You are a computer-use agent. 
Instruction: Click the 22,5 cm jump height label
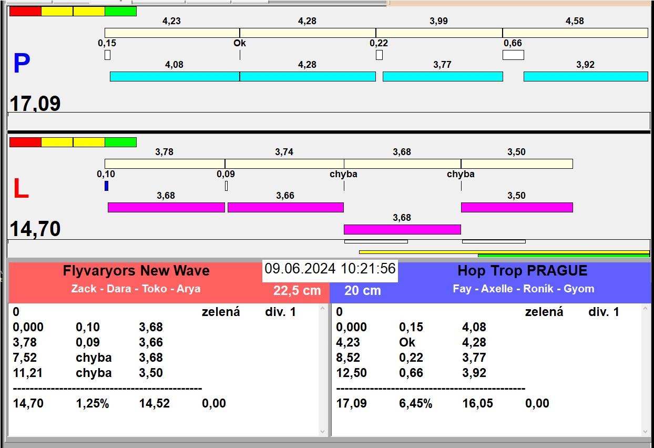[x=297, y=290]
